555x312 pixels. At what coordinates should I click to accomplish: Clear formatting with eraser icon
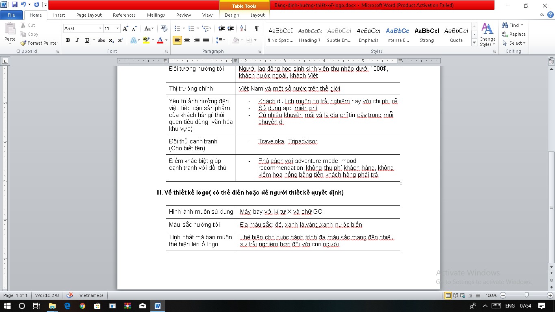164,28
